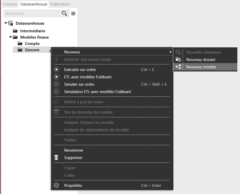
Task: Select the Compta folder in tree
Action: coord(32,44)
